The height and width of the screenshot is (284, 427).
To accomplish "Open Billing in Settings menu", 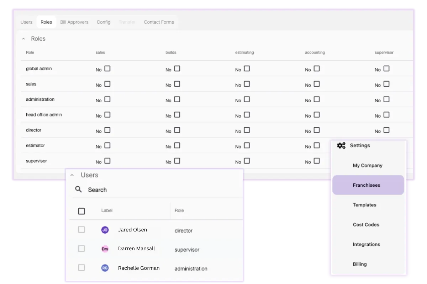I will click(x=360, y=264).
